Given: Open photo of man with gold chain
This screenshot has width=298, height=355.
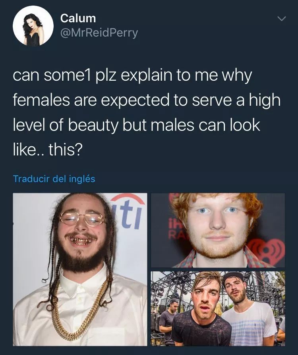Looking at the screenshot, I should pyautogui.click(x=80, y=270).
